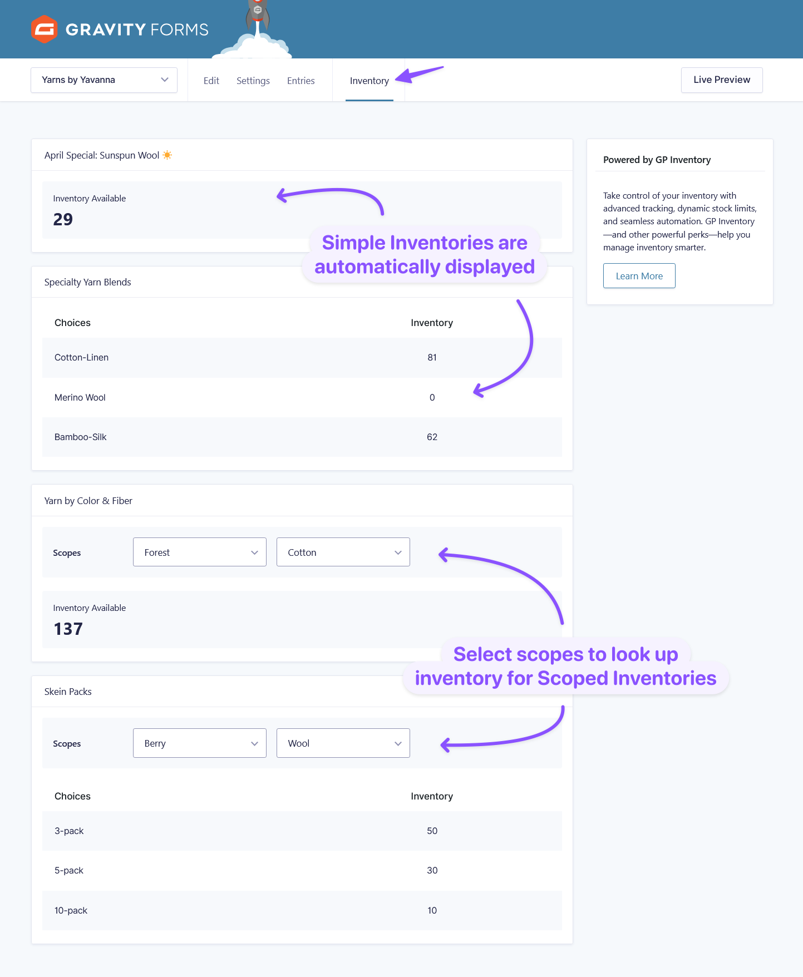Image resolution: width=803 pixels, height=977 pixels.
Task: Expand the Cotton fiber scope dropdown
Action: tap(343, 552)
